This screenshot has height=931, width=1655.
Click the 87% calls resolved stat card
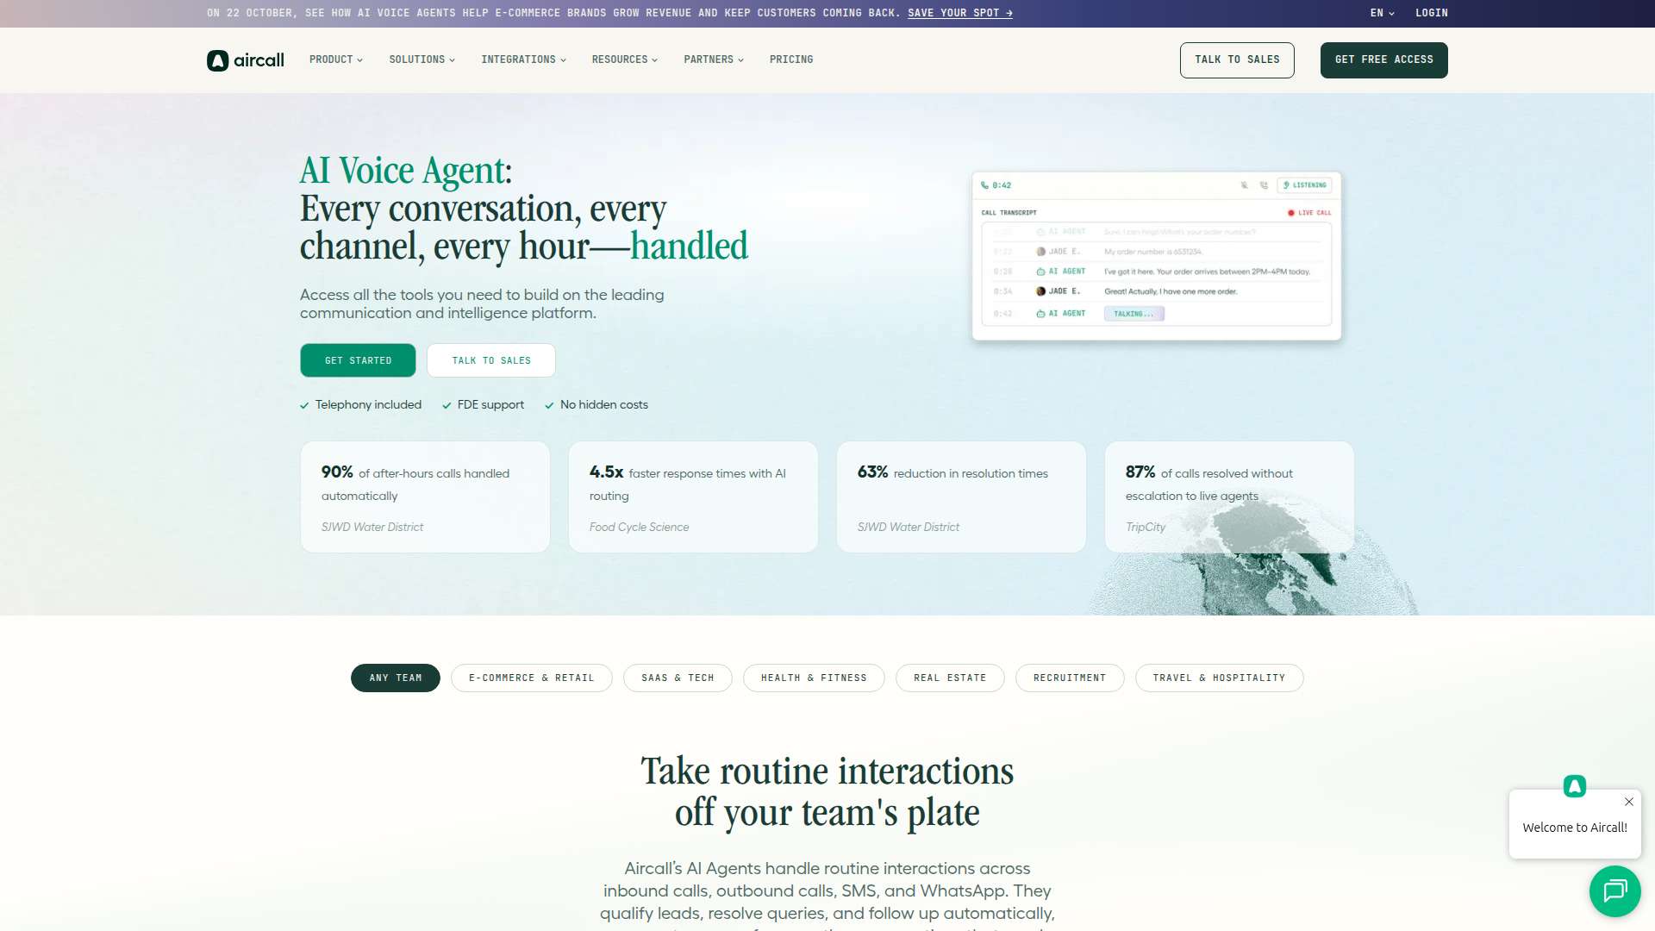[x=1229, y=497]
